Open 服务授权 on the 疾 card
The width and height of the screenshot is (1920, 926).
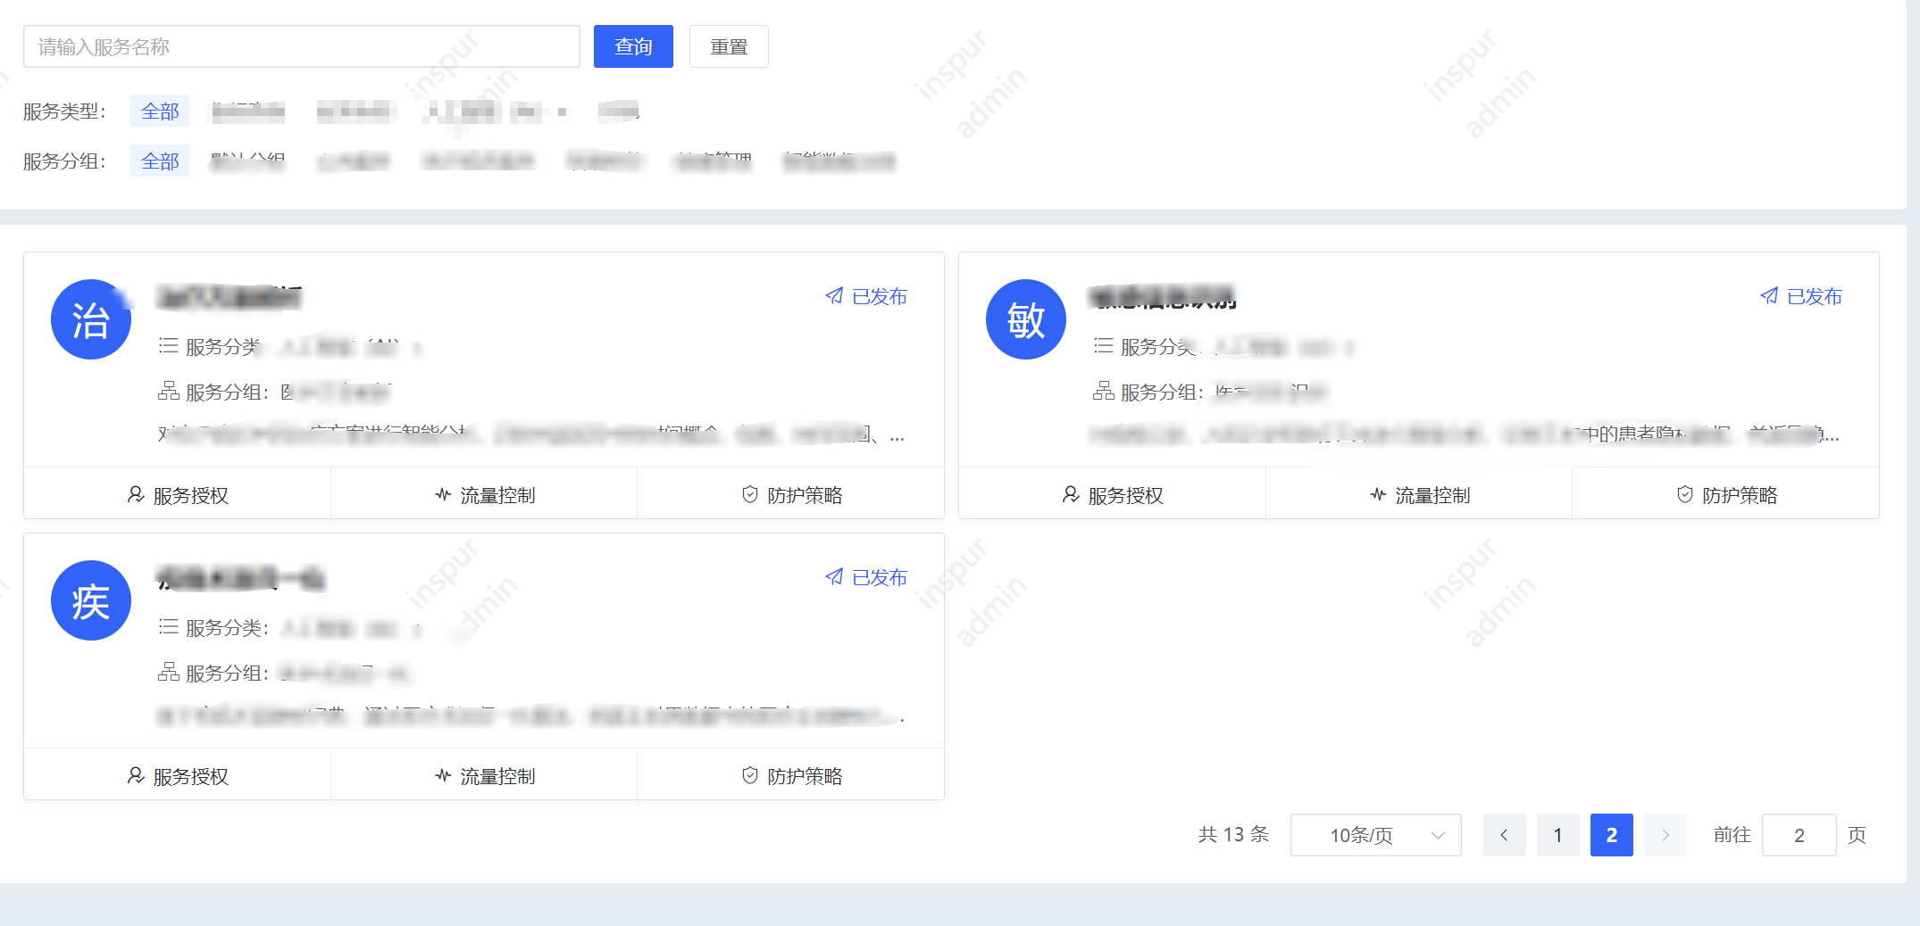click(178, 776)
